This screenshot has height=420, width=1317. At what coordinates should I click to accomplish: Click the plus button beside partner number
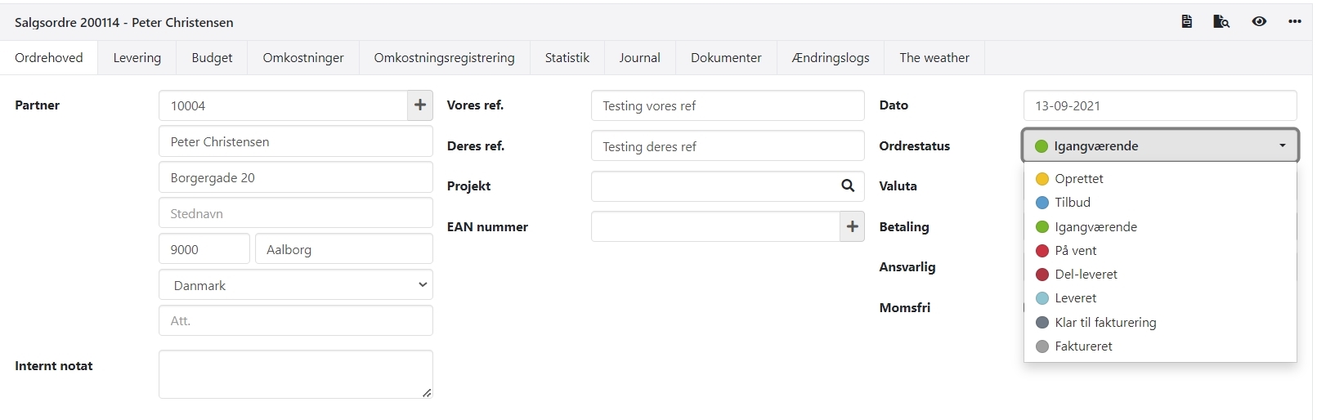[x=420, y=105]
